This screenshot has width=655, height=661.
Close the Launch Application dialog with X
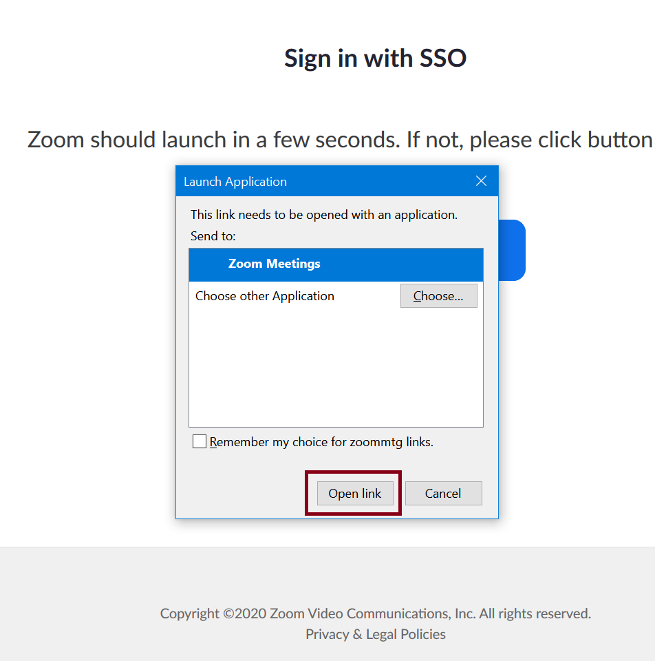click(481, 181)
